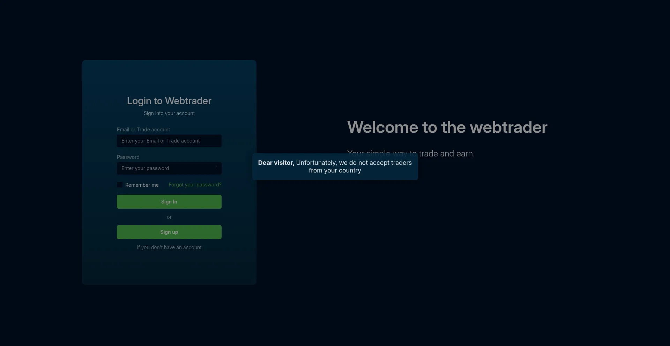Click 'we do not accept traders' message text
Image resolution: width=670 pixels, height=346 pixels.
[x=375, y=163]
